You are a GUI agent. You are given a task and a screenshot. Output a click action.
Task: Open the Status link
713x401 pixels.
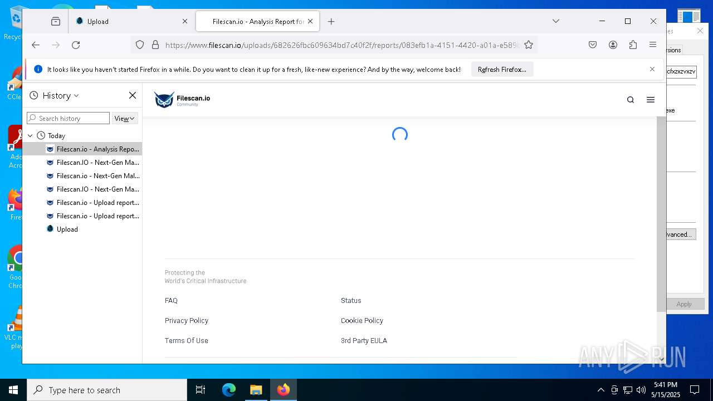pyautogui.click(x=351, y=301)
